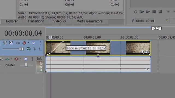Open the Explorer tab
The width and height of the screenshot is (175, 98).
click(12, 21)
